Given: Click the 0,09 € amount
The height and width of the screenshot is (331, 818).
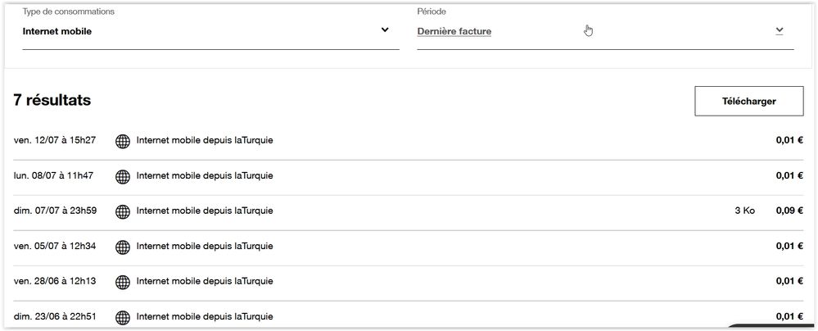Looking at the screenshot, I should [x=789, y=211].
